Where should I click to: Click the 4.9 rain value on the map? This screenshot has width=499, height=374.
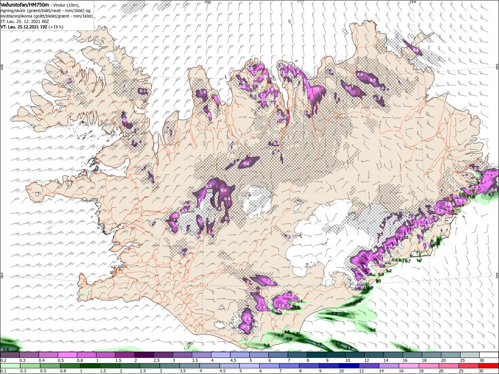click(x=349, y=348)
